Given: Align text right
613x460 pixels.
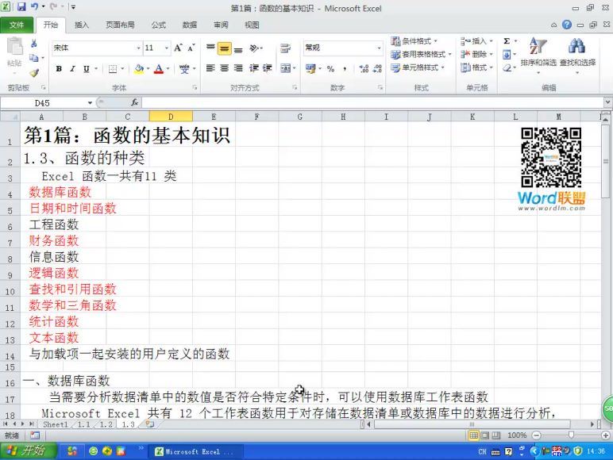Looking at the screenshot, I should [238, 68].
